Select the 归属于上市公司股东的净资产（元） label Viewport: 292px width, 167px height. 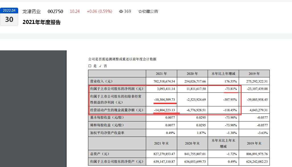(x=117, y=161)
